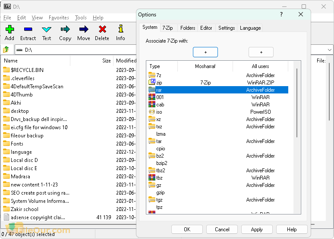Click the Copy toolbar icon
The width and height of the screenshot is (334, 239).
pos(65,29)
